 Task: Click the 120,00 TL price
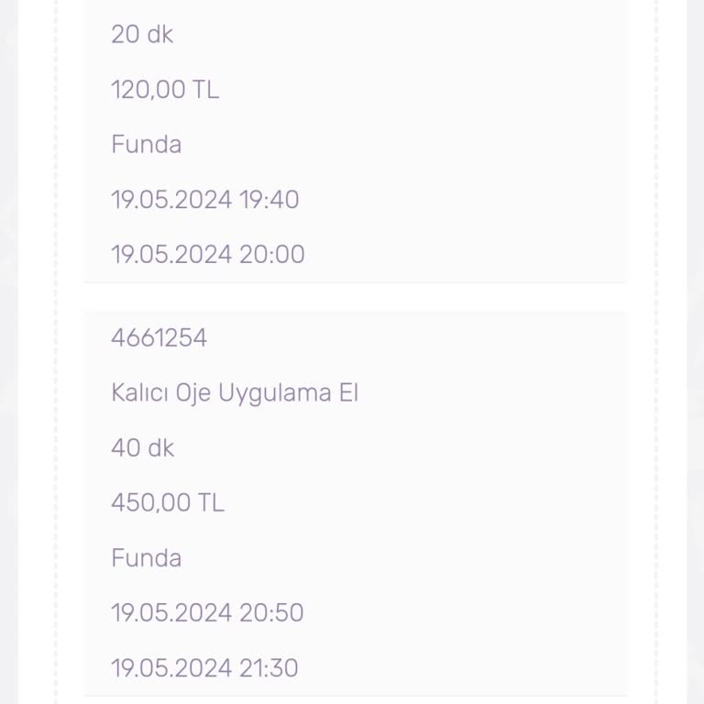(x=165, y=90)
